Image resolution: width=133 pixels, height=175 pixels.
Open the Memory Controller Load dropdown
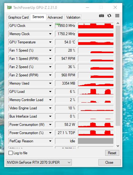coord(50,100)
